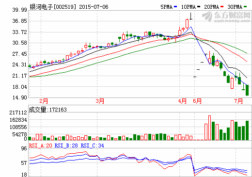252x177 pixels.
Task: Click the 4月 month marker
Action: click(x=182, y=101)
